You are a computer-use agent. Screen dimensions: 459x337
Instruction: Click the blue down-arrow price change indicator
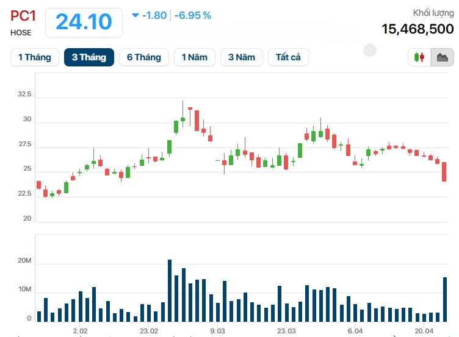tap(136, 15)
